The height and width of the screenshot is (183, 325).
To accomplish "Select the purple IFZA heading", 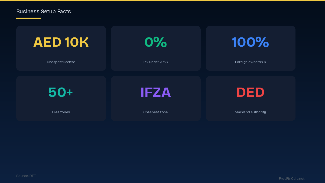I will point(156,92).
